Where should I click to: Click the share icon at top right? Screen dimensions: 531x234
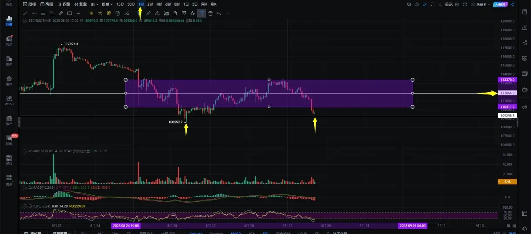pyautogui.click(x=512, y=4)
